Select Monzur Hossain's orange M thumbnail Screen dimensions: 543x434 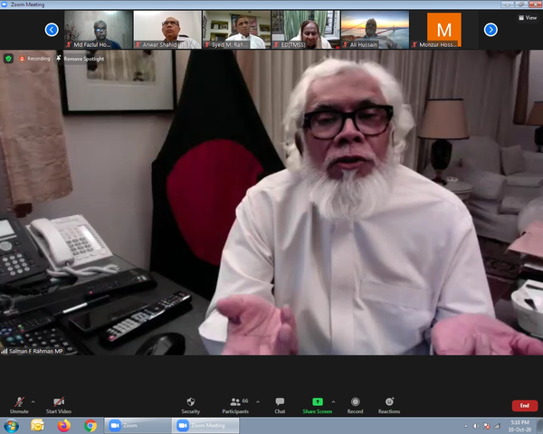[x=443, y=29]
